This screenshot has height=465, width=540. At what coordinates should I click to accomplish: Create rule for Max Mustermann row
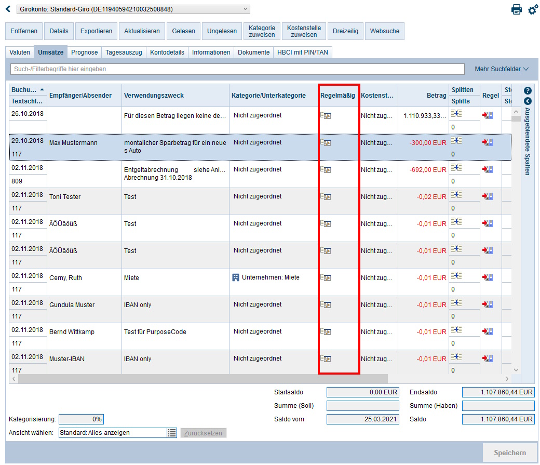tap(488, 142)
